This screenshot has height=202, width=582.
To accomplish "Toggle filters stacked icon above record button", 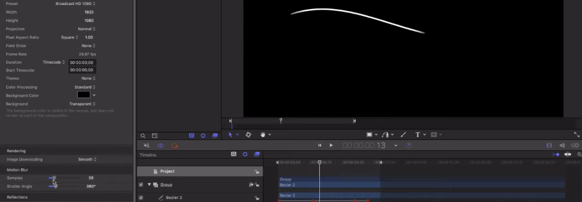I will (x=214, y=136).
